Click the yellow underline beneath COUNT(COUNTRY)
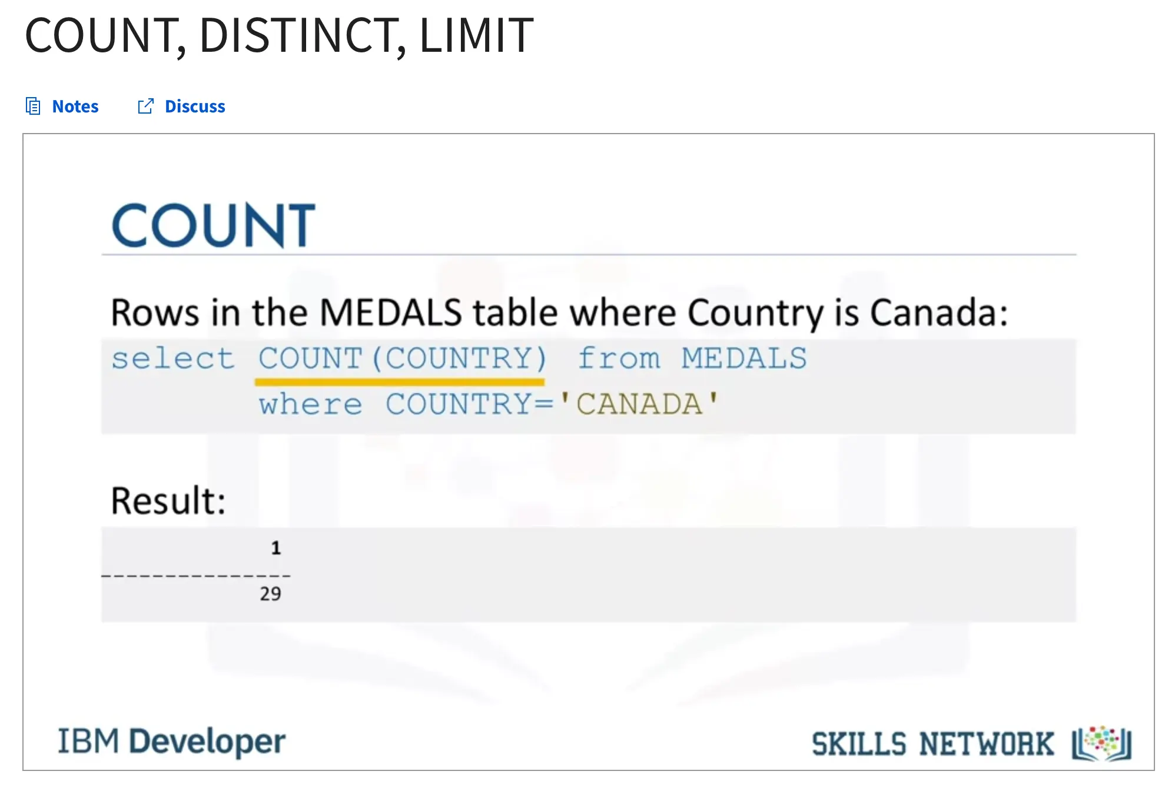Screen dimensions: 1175x791 point(399,383)
